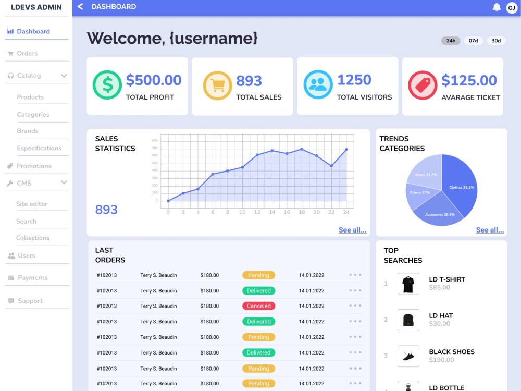Open Promotions in the sidebar
This screenshot has height=391, width=521.
click(34, 166)
